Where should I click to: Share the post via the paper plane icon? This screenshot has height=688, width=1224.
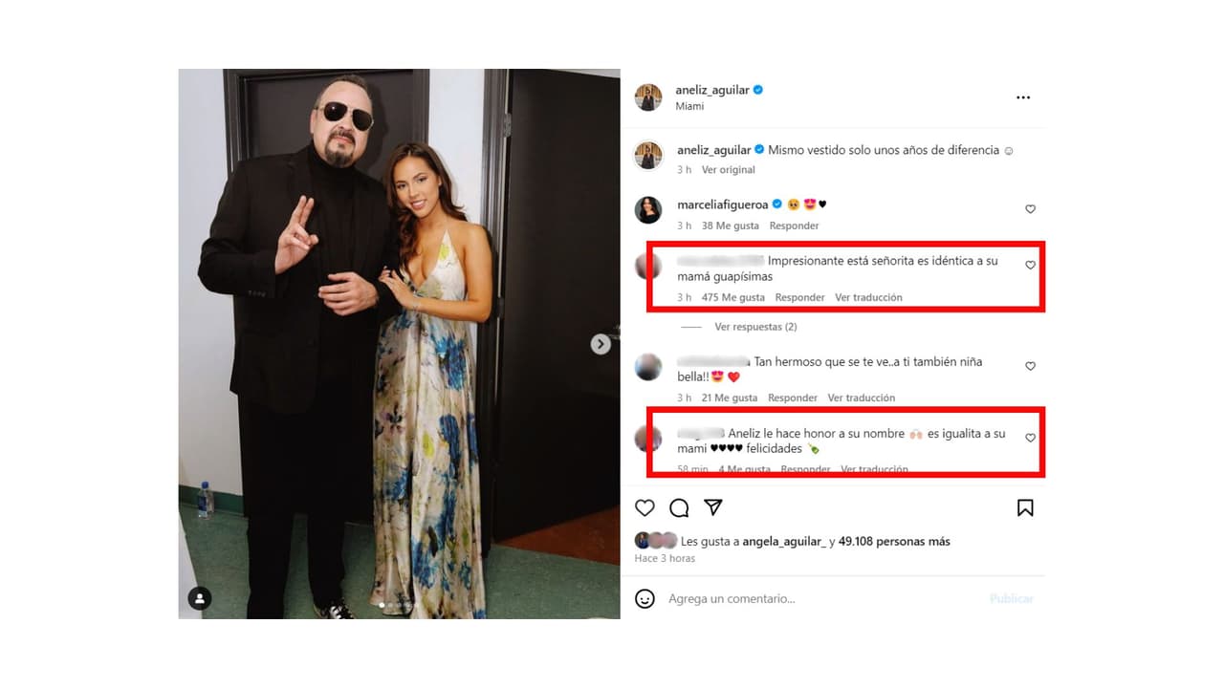click(x=713, y=507)
